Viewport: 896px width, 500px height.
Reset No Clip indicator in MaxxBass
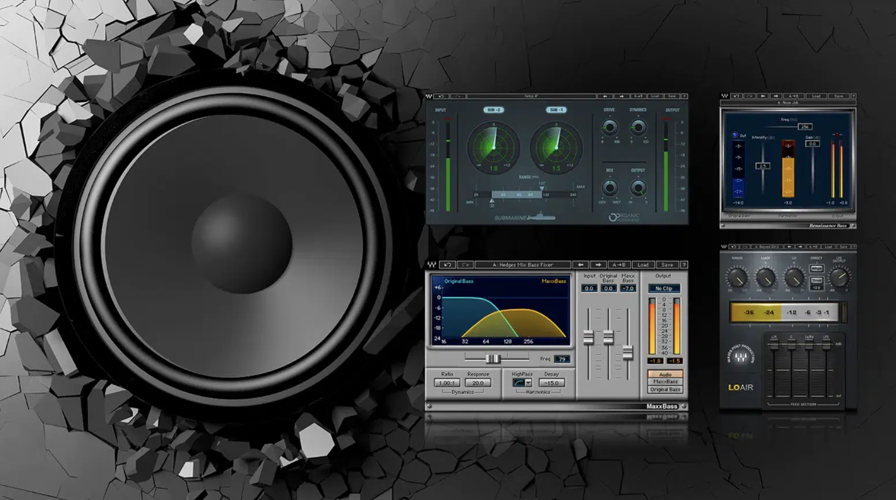[x=664, y=288]
